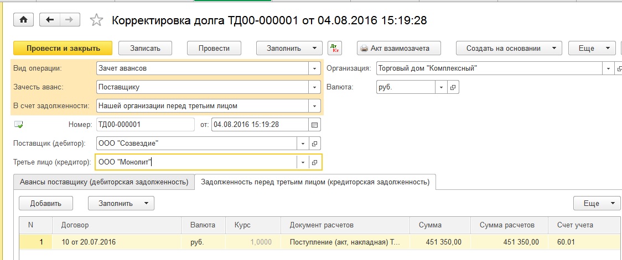This screenshot has width=622, height=260.
Task: Navigate forward with the right arrow
Action: click(69, 20)
